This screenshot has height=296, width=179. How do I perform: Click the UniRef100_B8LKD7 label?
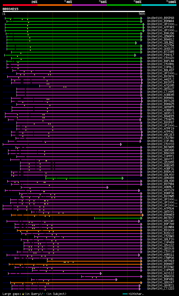161,70
